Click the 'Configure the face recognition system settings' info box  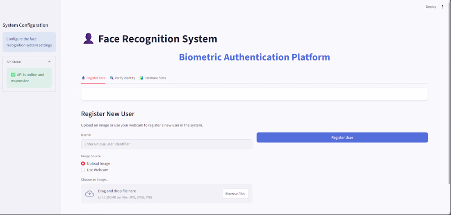(x=29, y=42)
